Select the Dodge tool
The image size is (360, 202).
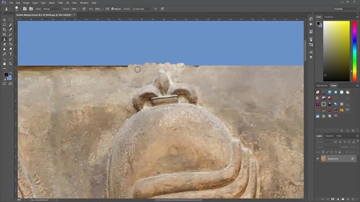coord(11,49)
